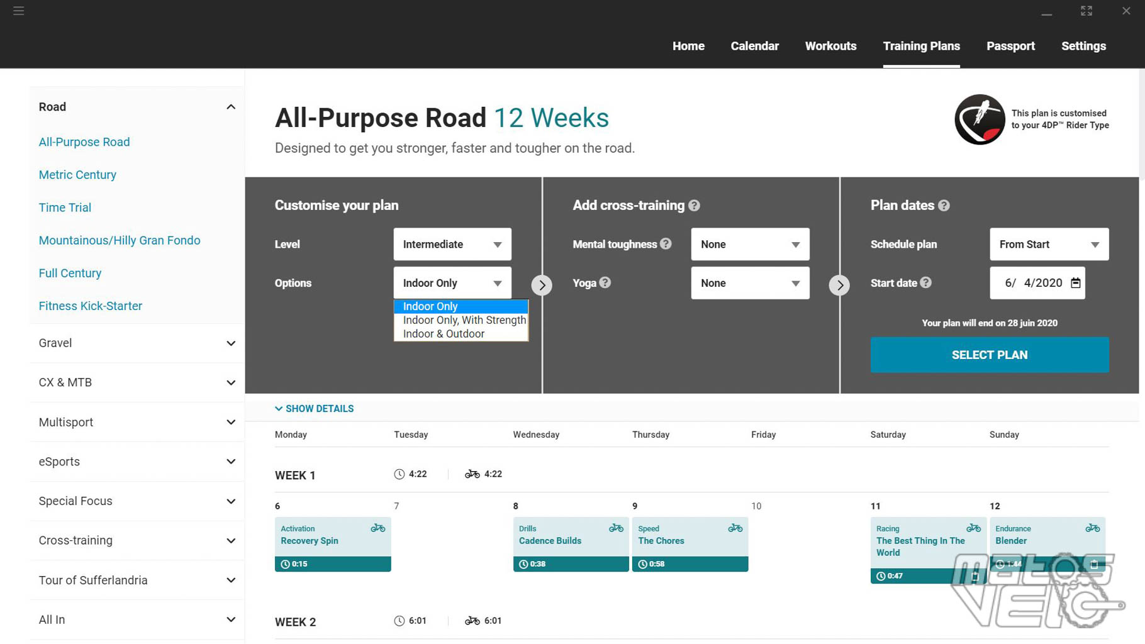Open the Time Trial plan link

point(65,208)
